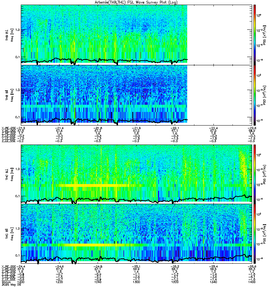Click the THC Y_RE_GSE value "56.3"
Screen dimensions: 269x287
[x=252, y=269]
